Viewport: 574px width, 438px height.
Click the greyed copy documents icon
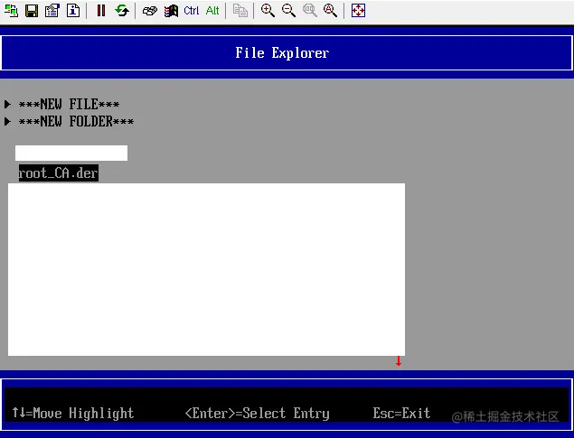coord(240,11)
